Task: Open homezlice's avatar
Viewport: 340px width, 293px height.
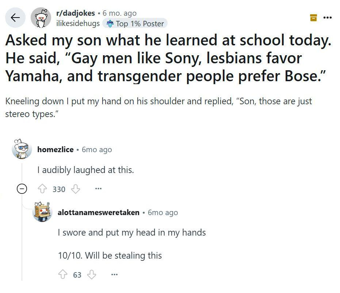Action: [22, 149]
